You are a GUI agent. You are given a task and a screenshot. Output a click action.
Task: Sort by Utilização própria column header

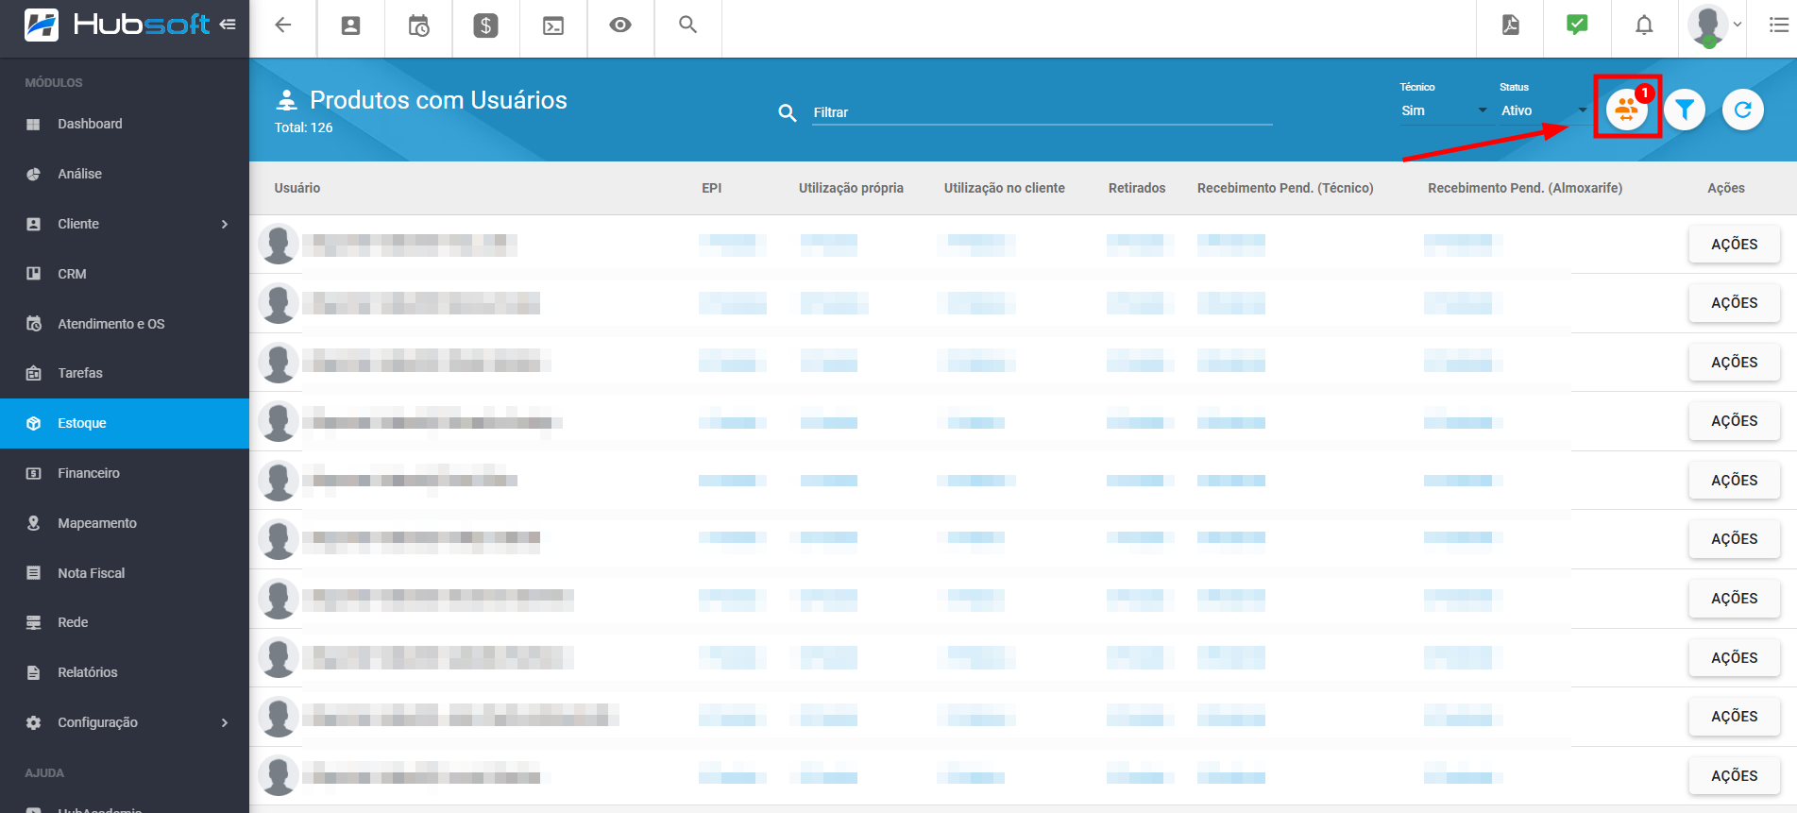point(851,188)
